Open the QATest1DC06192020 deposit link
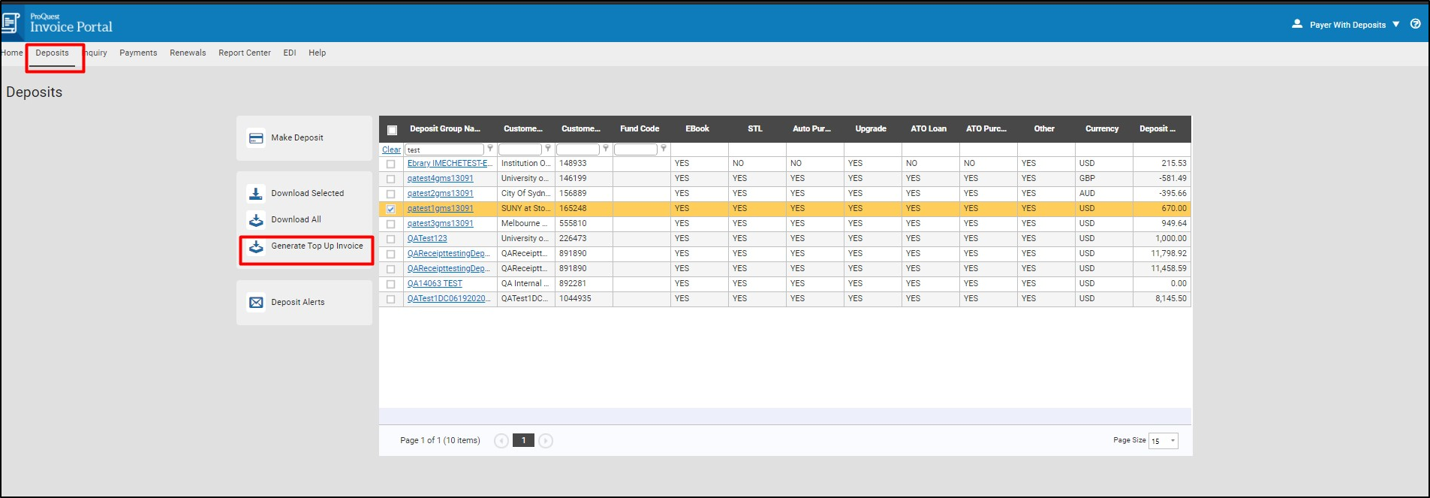Image resolution: width=1430 pixels, height=498 pixels. [449, 298]
